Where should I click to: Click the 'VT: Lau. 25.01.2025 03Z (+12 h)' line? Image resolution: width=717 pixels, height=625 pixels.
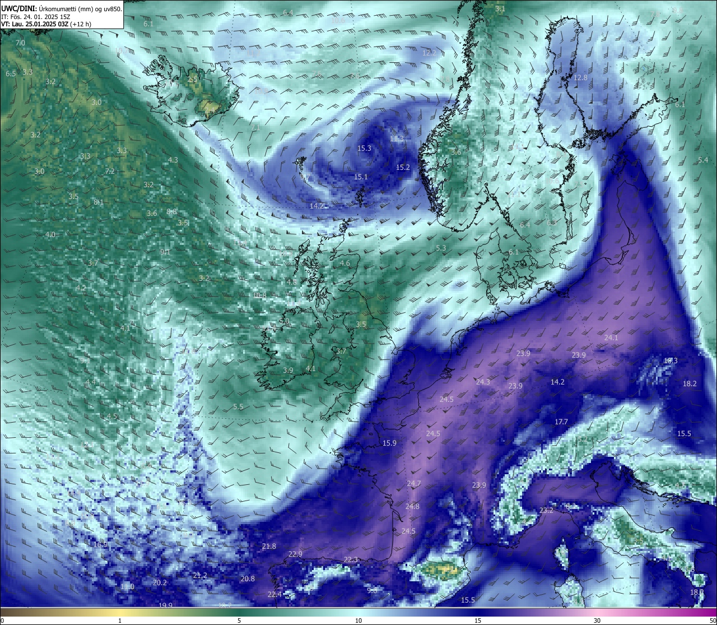coord(46,24)
